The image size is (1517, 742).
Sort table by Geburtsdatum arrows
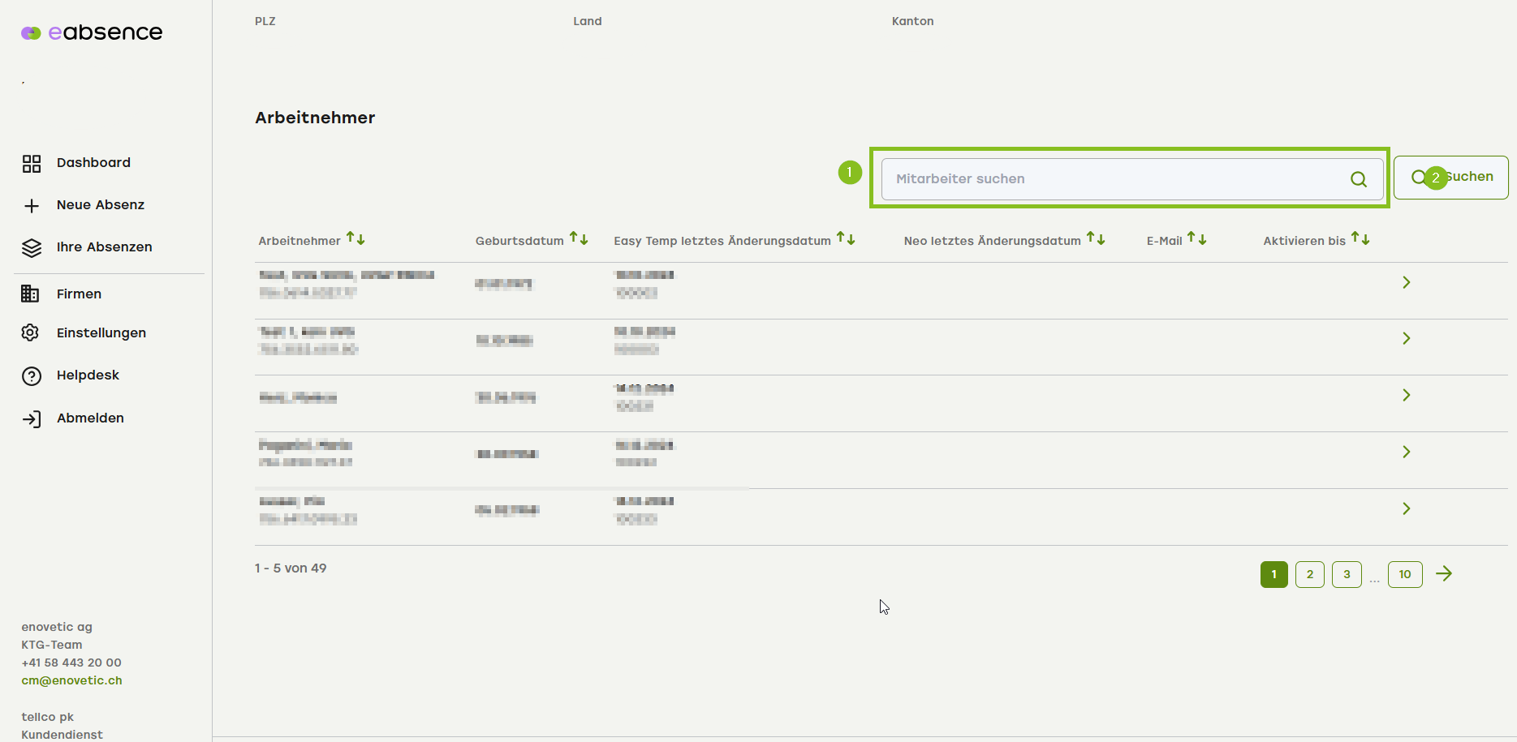[x=579, y=238]
